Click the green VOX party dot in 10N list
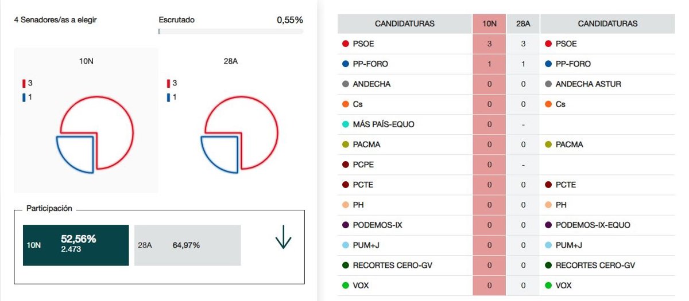 (346, 285)
